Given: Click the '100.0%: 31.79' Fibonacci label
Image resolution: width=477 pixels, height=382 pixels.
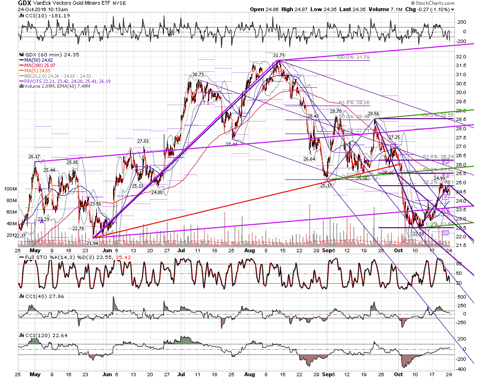Looking at the screenshot, I should point(353,57).
